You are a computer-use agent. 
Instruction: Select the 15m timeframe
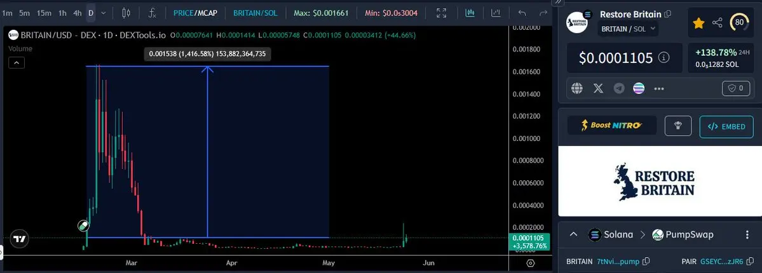(x=44, y=13)
